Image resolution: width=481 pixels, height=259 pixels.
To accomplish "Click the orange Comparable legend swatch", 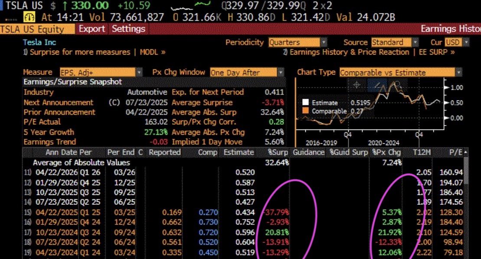I will (x=305, y=110).
